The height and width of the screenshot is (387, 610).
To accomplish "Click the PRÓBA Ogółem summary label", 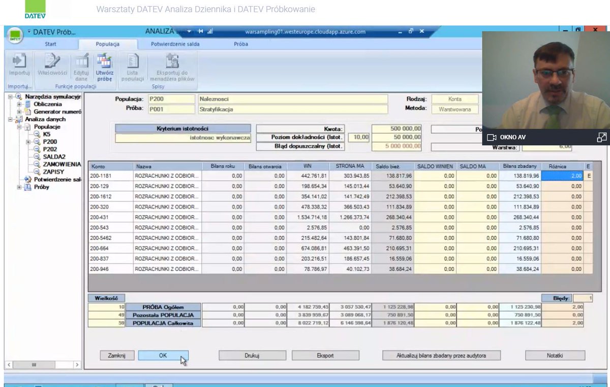I will click(x=163, y=307).
